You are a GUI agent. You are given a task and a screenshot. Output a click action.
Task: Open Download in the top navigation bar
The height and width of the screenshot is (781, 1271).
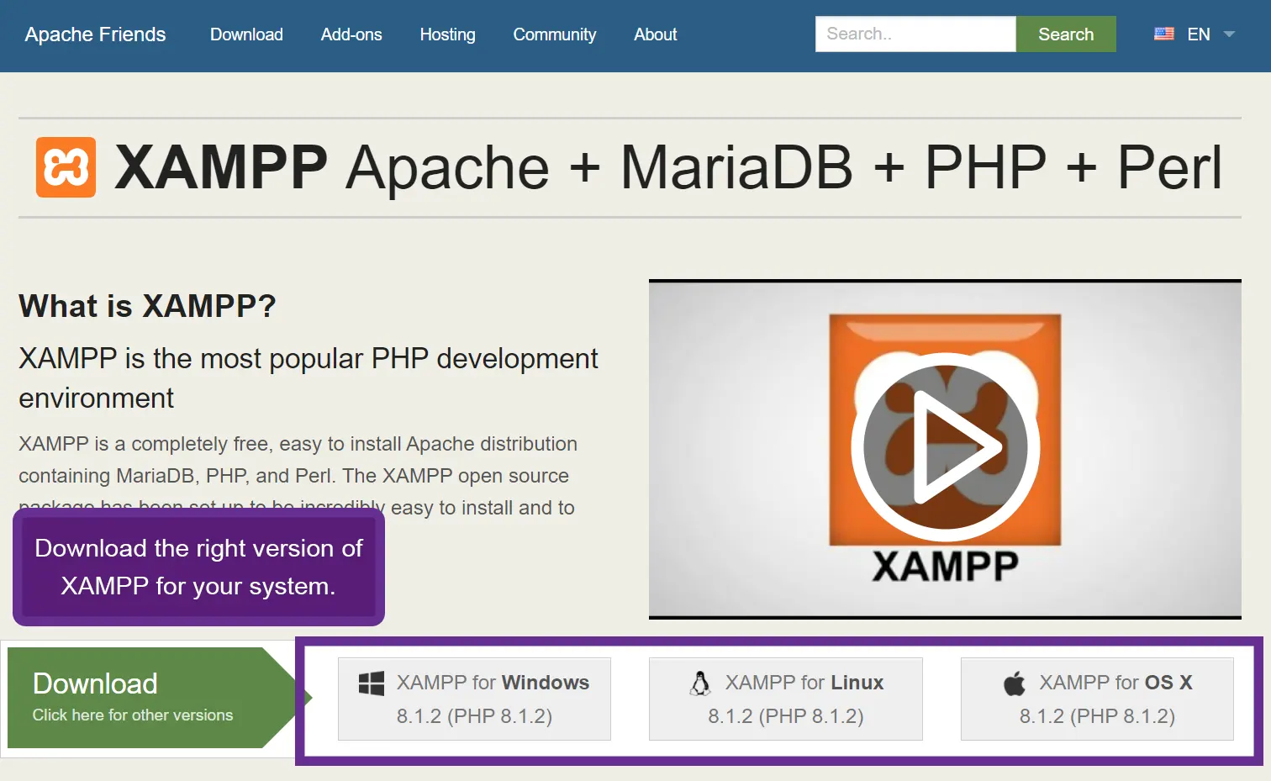click(x=246, y=34)
